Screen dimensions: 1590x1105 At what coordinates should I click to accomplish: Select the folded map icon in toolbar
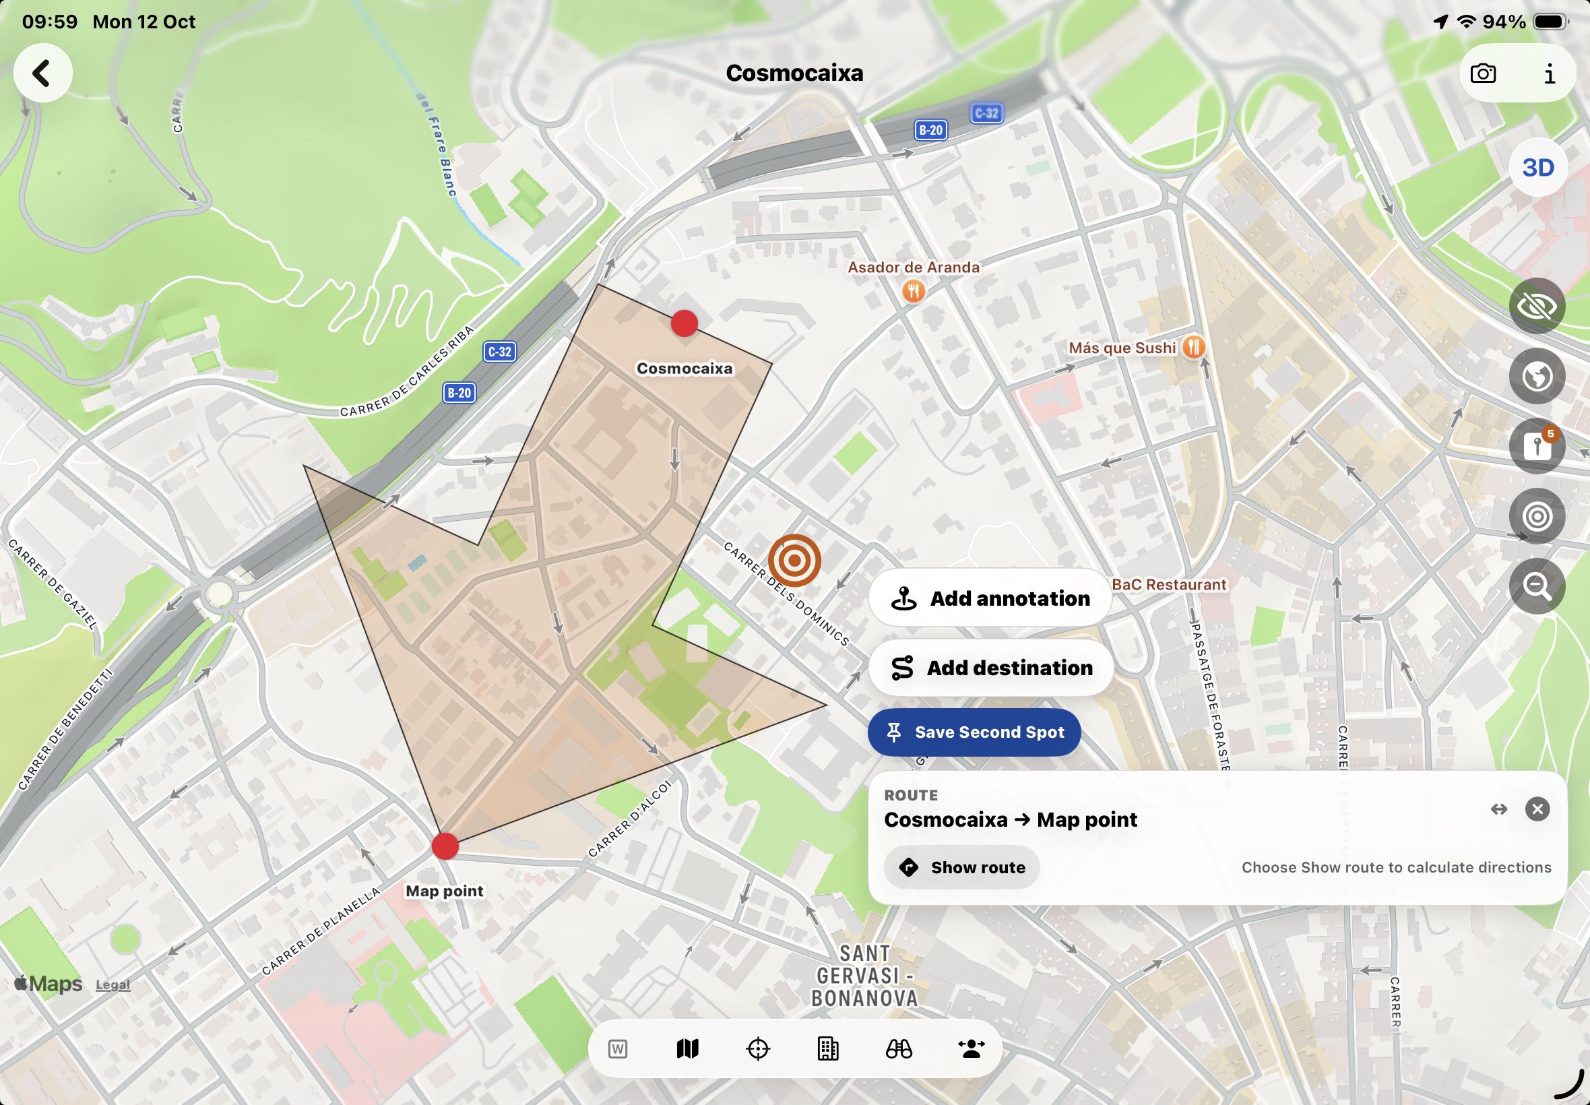(x=687, y=1050)
